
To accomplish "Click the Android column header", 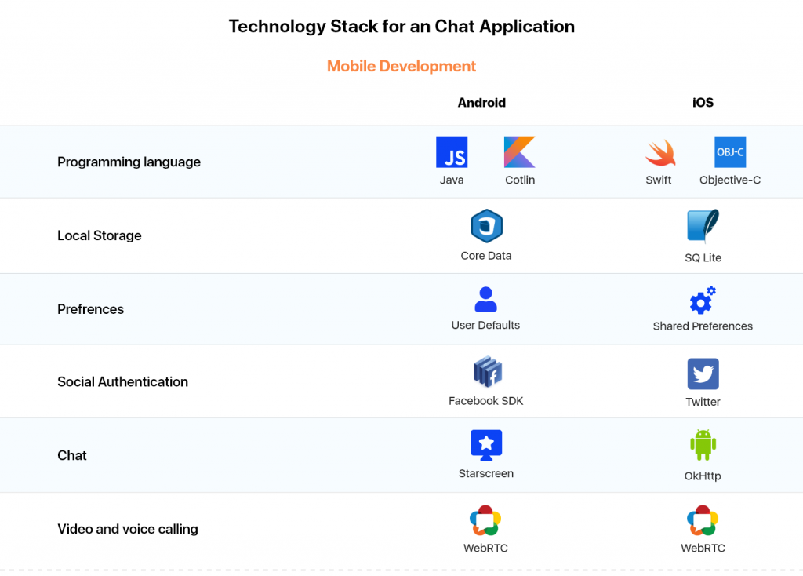I will point(481,103).
